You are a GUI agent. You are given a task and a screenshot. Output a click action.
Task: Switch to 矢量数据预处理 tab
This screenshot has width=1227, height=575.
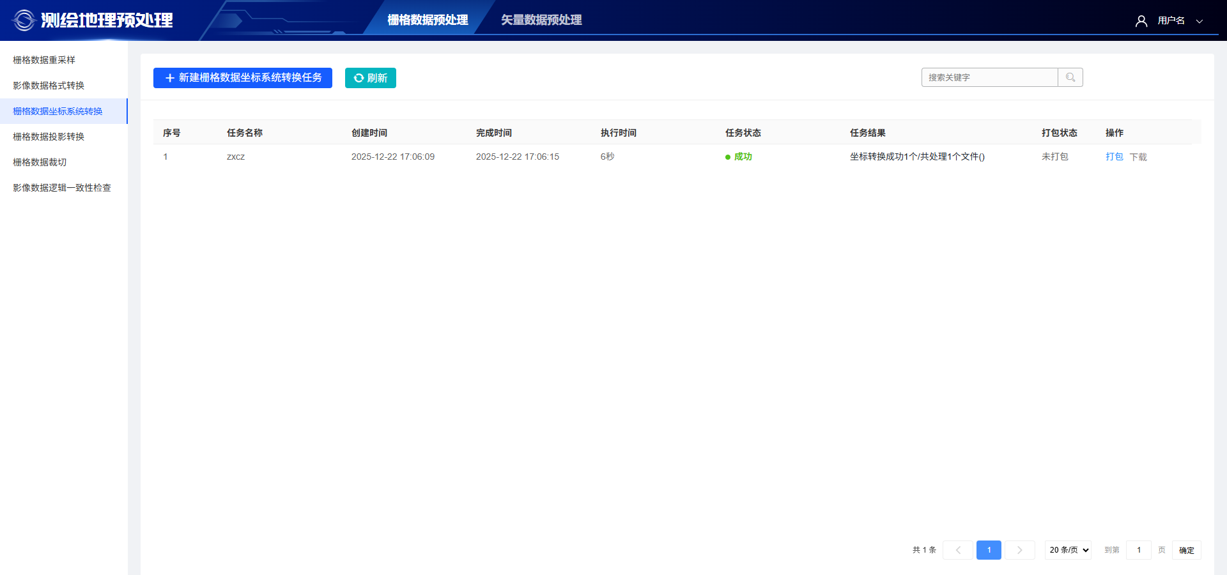(x=541, y=20)
